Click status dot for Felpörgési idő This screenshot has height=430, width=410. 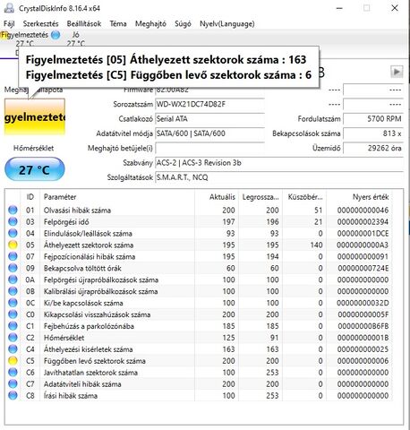click(13, 222)
